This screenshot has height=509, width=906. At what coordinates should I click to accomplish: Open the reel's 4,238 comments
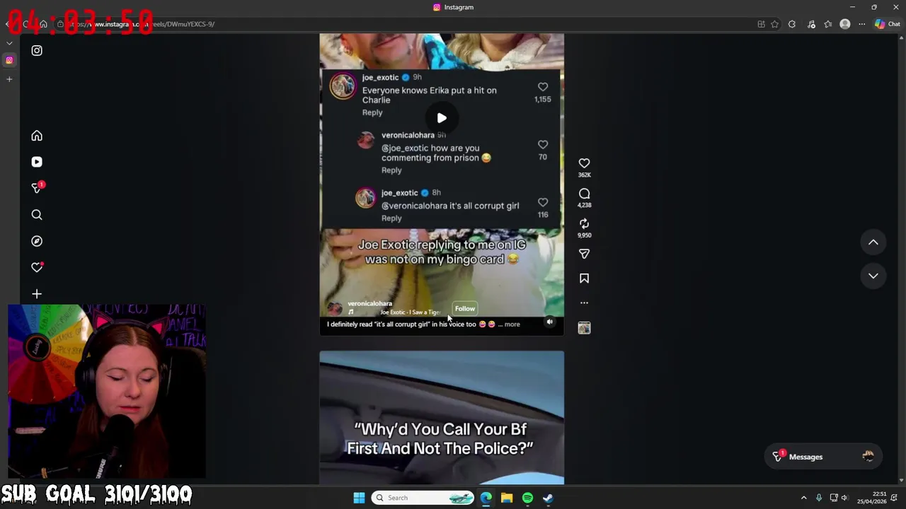tap(584, 194)
